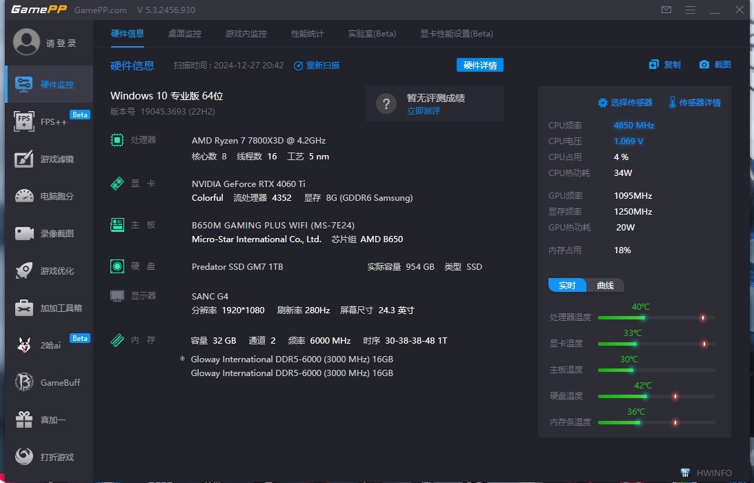Viewport: 754px width, 483px height.
Task: Open the 硬件监控 sidebar icon
Action: click(x=23, y=84)
